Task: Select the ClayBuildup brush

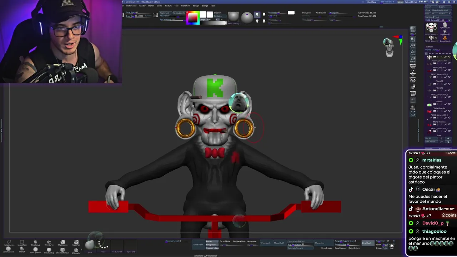Action: pyautogui.click(x=49, y=250)
